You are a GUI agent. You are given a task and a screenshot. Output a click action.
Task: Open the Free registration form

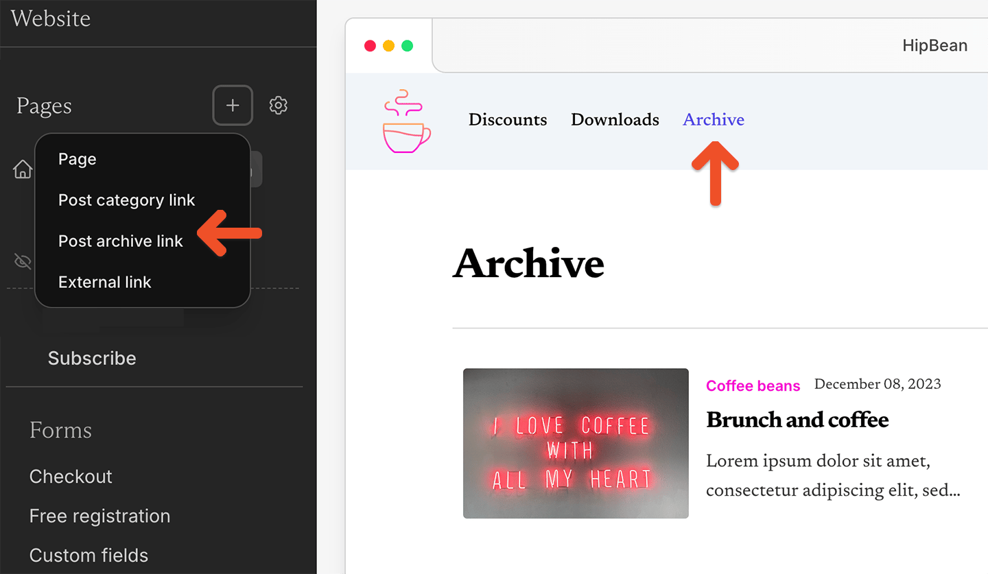(99, 516)
